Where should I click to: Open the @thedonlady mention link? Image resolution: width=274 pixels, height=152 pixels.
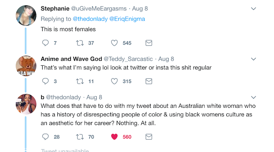pos(90,19)
